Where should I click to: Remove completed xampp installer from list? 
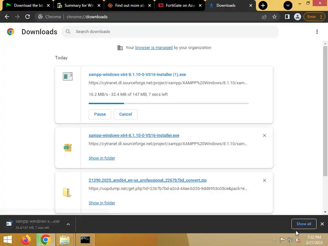264,135
